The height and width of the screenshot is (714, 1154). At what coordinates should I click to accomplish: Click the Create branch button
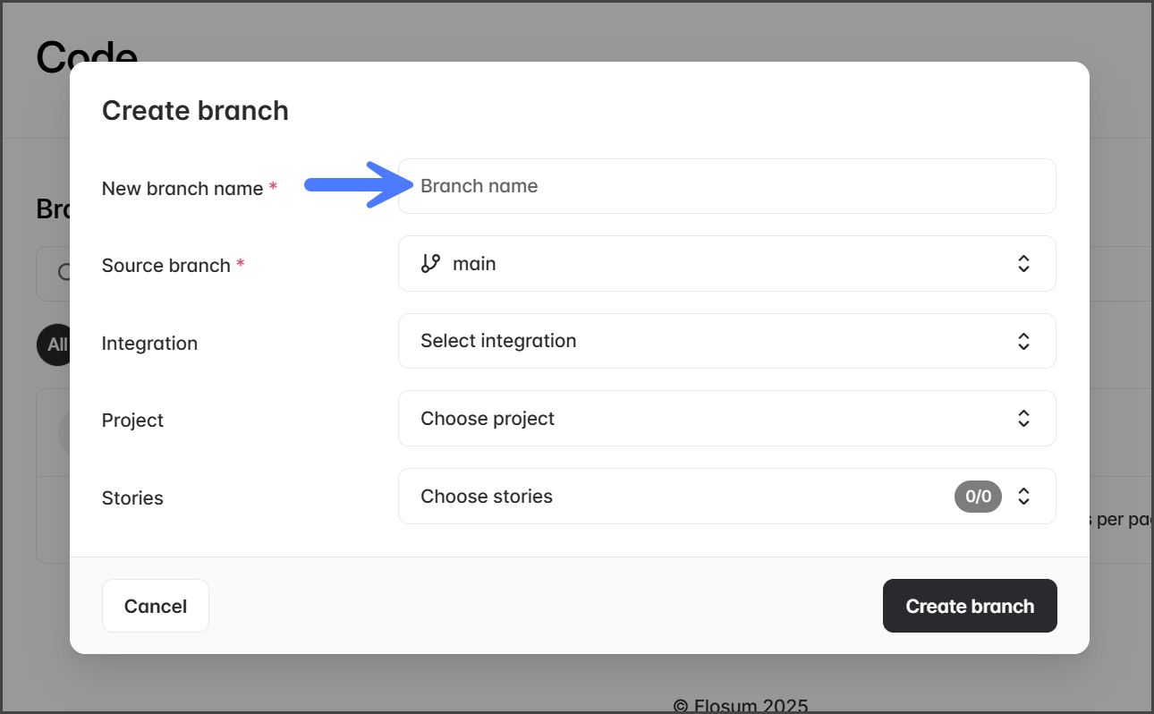970,606
